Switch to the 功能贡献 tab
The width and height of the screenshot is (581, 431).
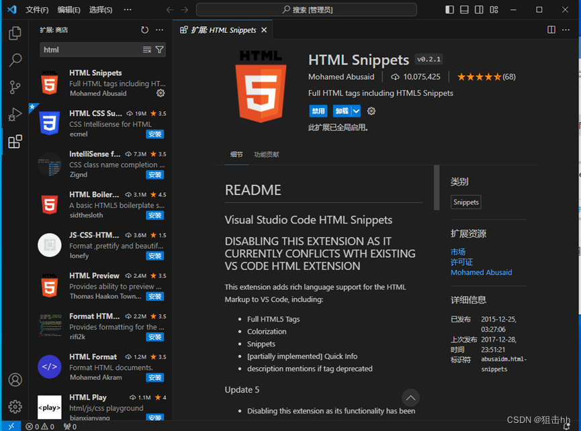(267, 154)
